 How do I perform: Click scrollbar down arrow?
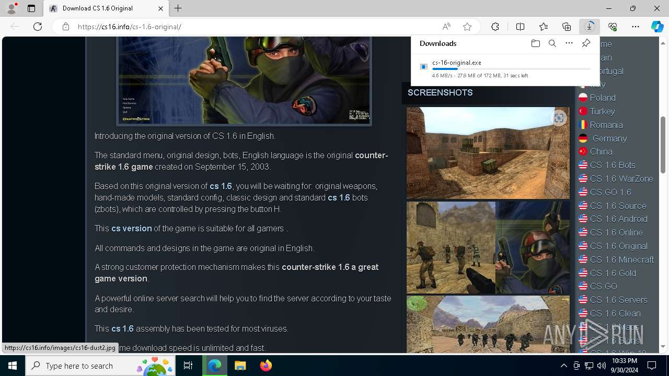click(x=663, y=347)
